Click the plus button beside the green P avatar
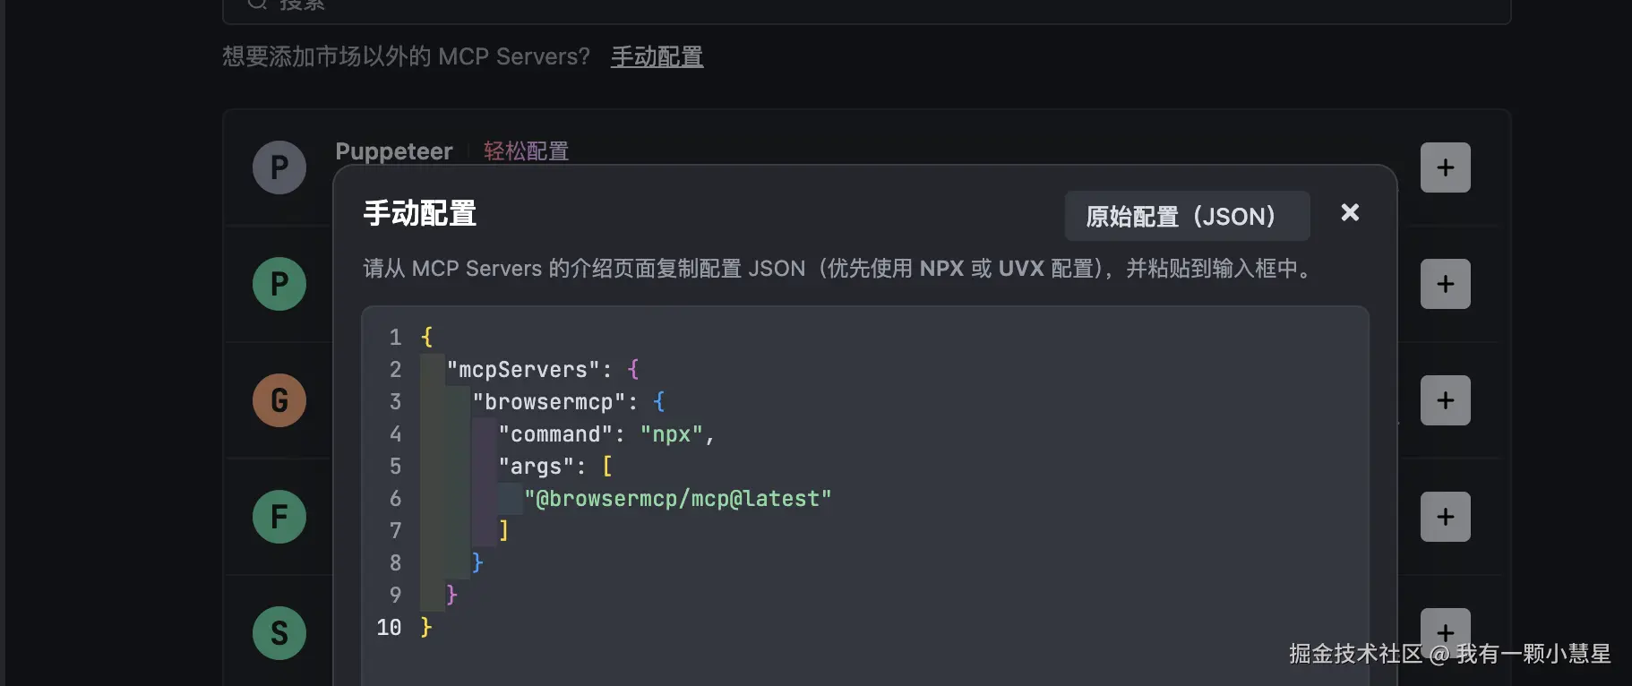The width and height of the screenshot is (1632, 686). [x=1445, y=284]
